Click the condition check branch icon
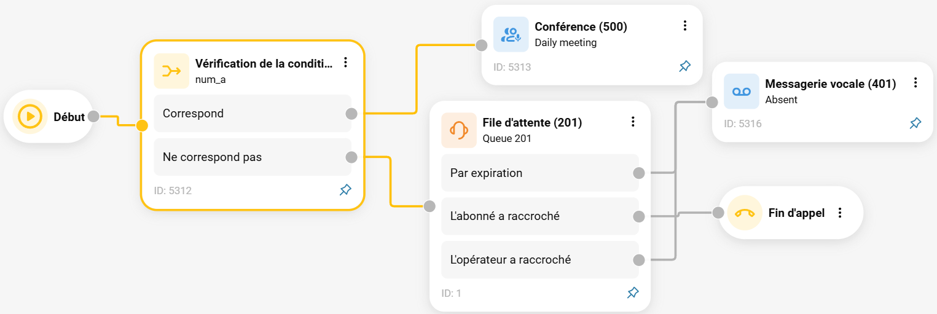Viewport: 937px width, 314px height. tap(171, 71)
